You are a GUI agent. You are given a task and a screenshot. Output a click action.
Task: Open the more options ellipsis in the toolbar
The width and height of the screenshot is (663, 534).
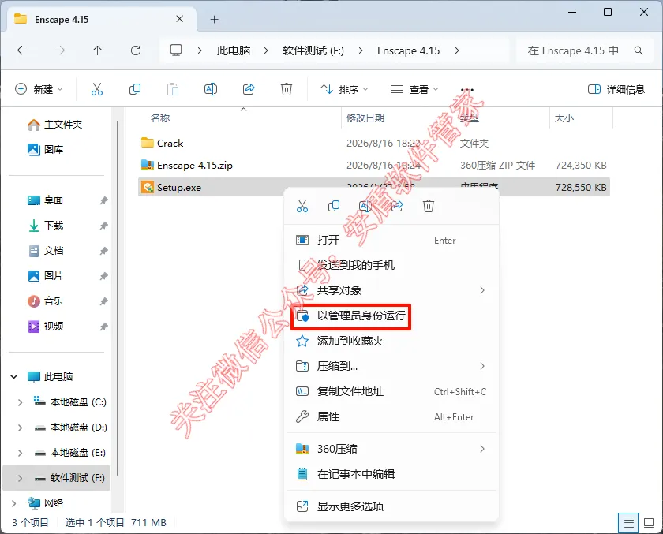466,89
